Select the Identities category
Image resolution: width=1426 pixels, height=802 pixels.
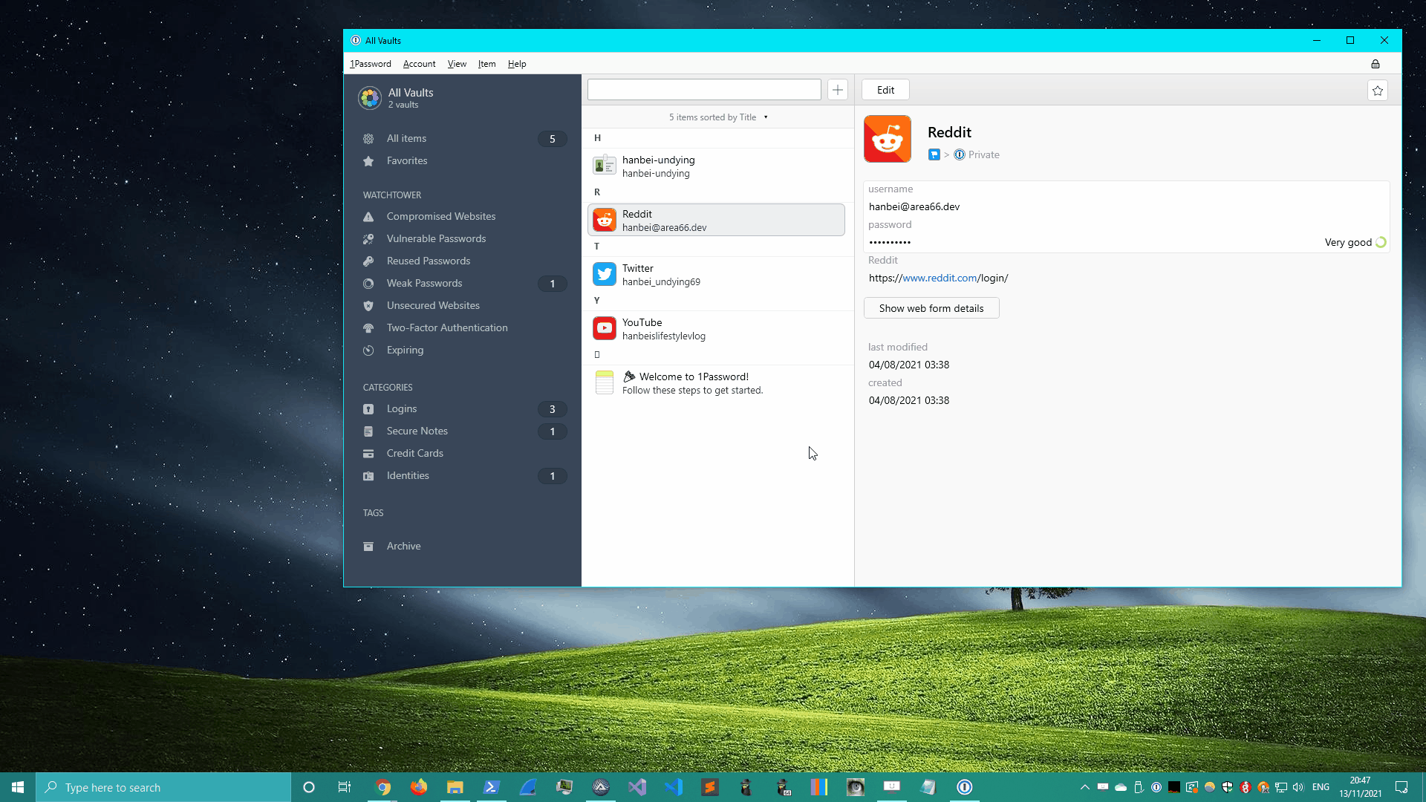(x=463, y=476)
